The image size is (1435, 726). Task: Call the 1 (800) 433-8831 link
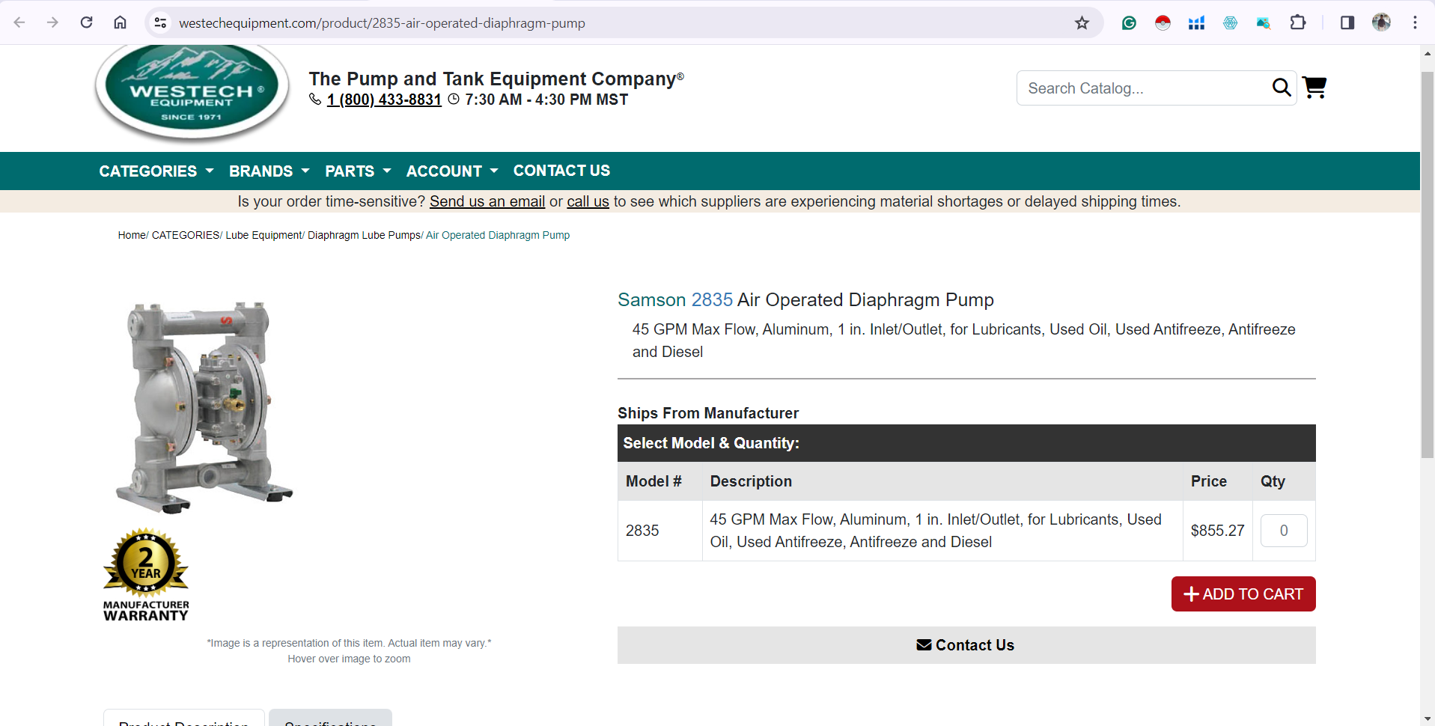tap(384, 100)
